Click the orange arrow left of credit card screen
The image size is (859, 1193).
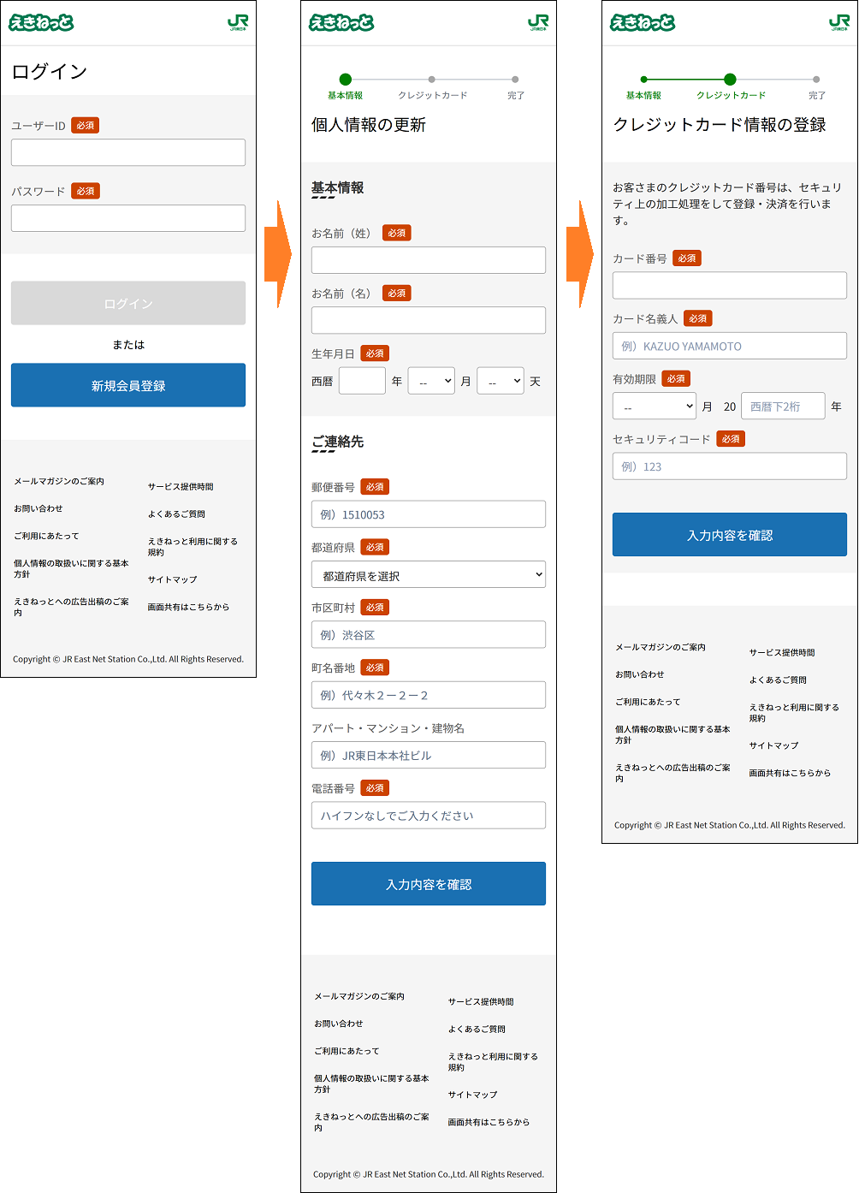pyautogui.click(x=580, y=254)
